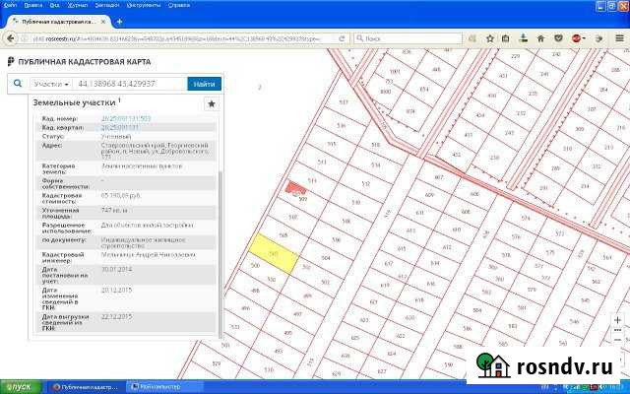Add parcel to favorites with star button
This screenshot has height=394, width=630.
[x=211, y=103]
